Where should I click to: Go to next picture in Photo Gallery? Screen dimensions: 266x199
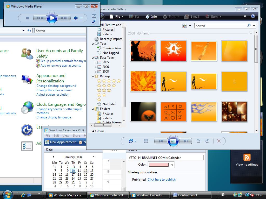(186, 141)
